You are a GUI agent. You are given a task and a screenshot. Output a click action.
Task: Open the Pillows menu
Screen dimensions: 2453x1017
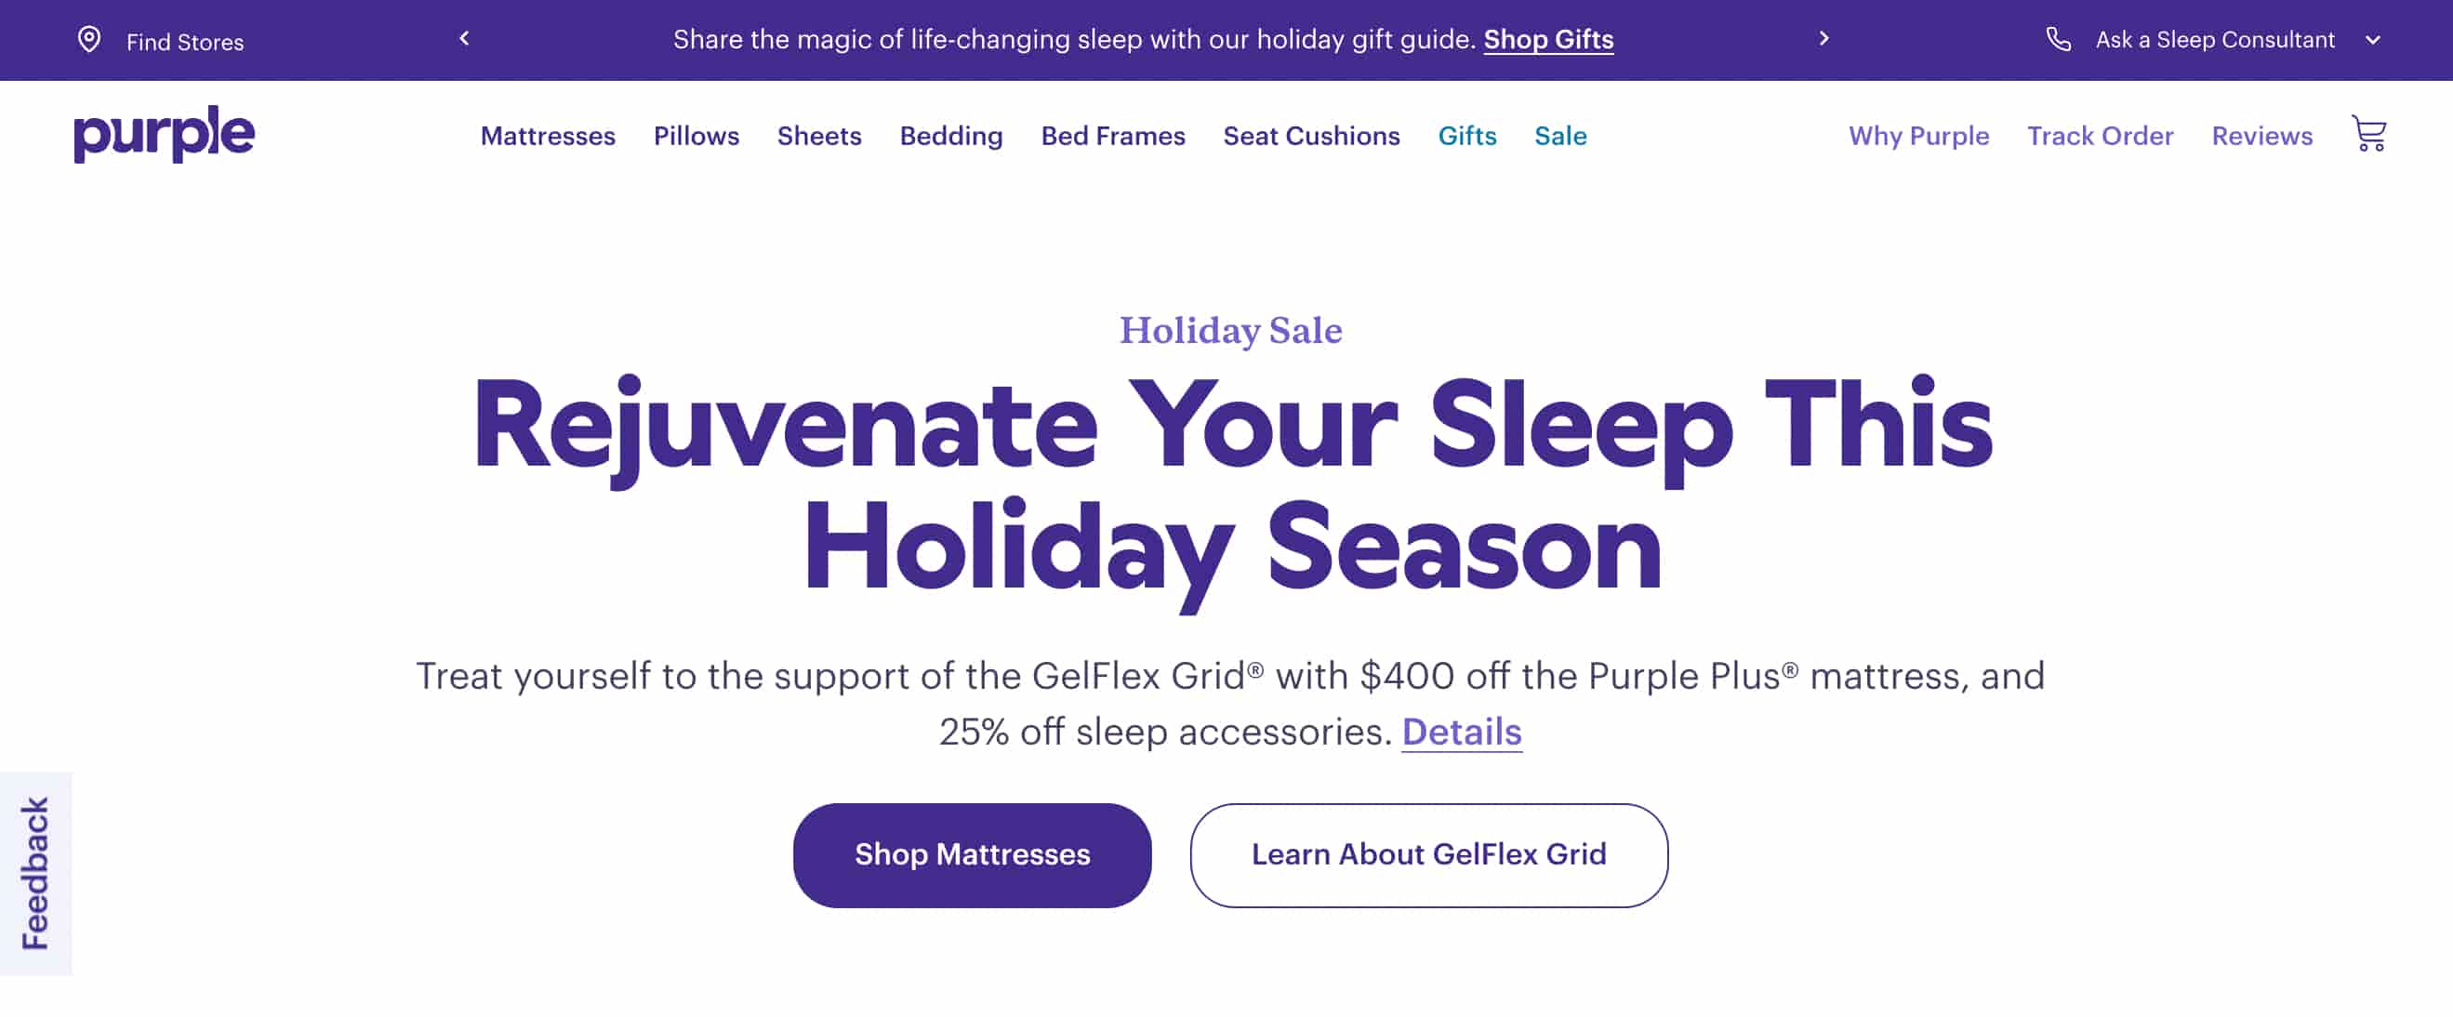tap(696, 136)
